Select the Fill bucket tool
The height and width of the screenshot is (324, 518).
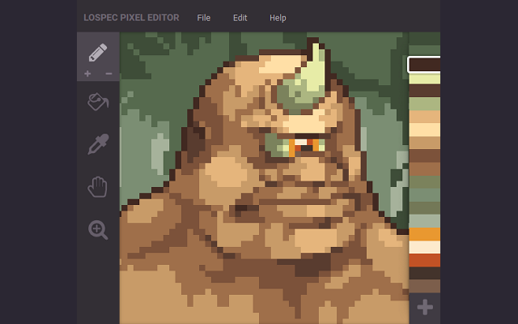click(x=98, y=101)
